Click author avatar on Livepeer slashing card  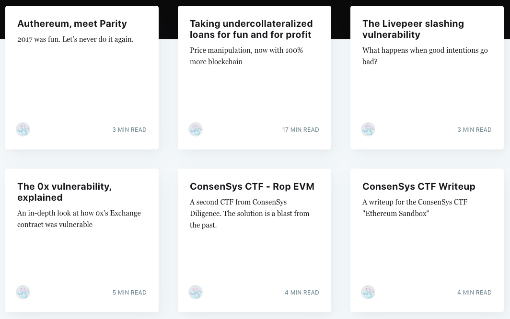368,129
